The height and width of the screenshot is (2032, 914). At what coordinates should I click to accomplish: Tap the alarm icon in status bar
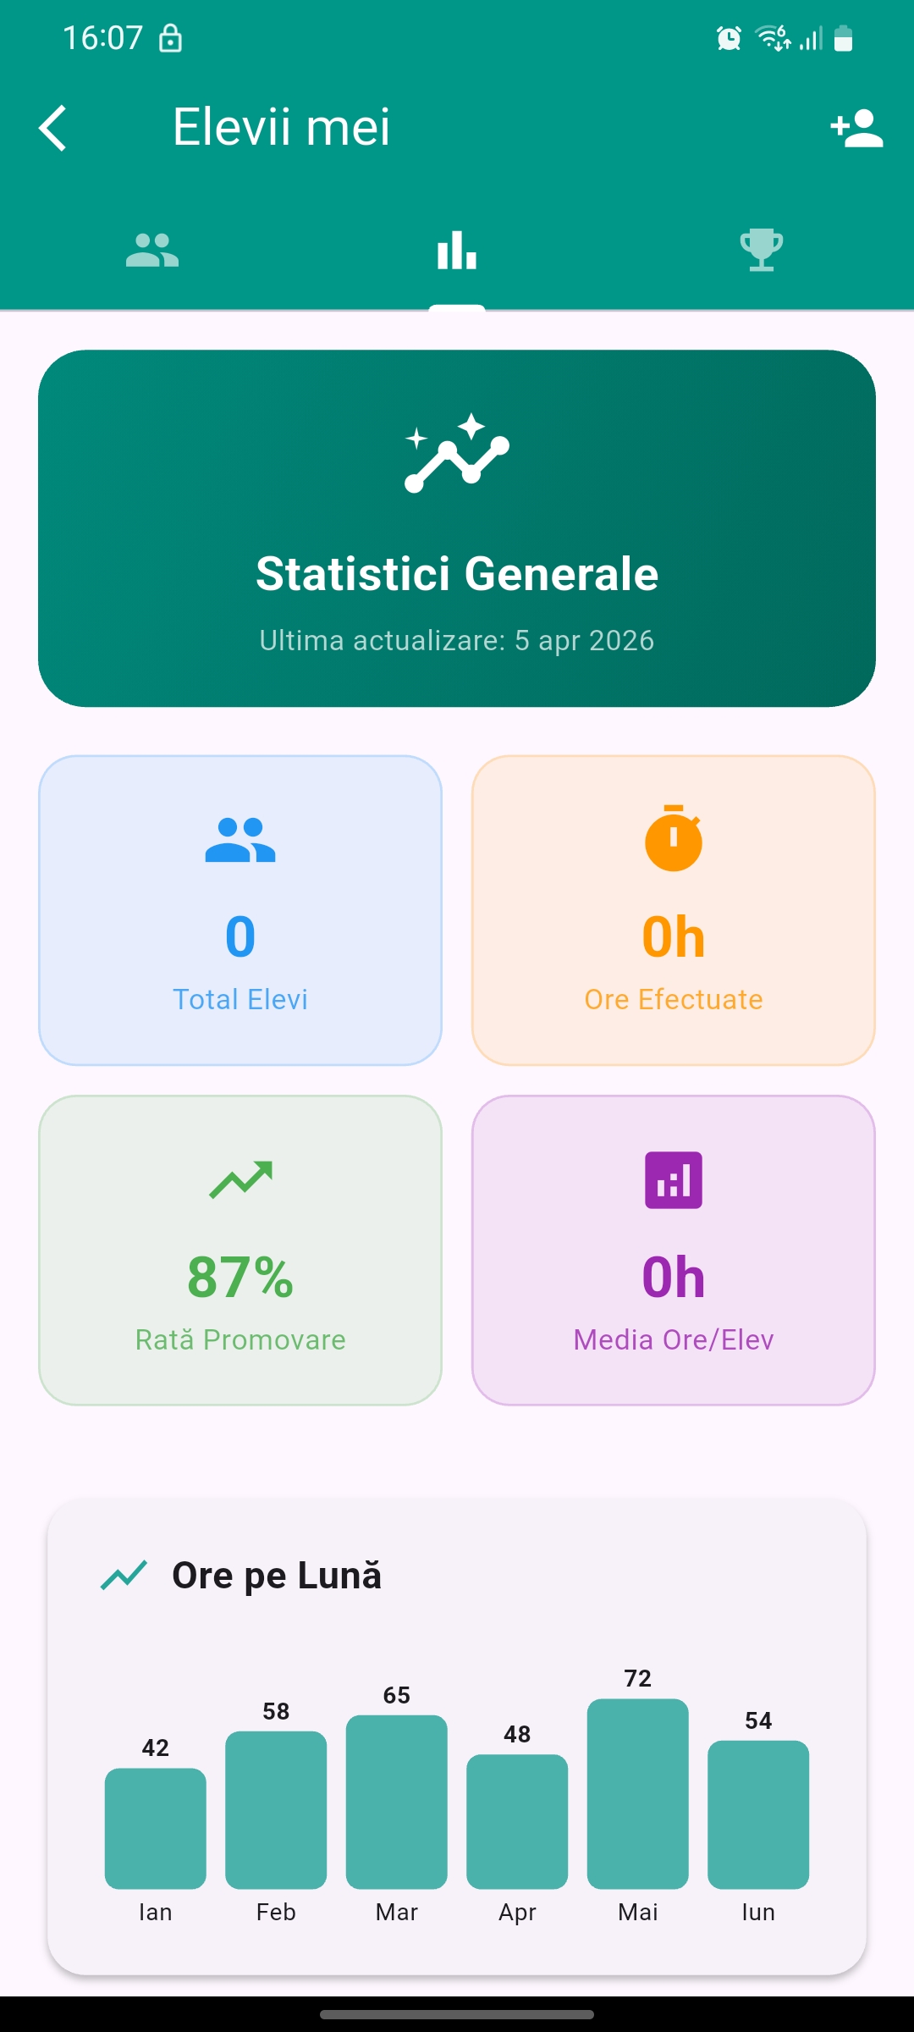coord(729,38)
